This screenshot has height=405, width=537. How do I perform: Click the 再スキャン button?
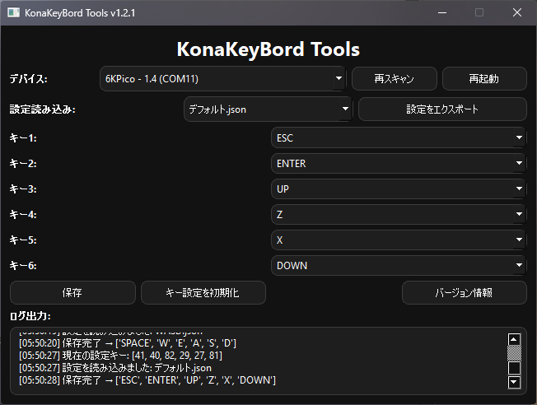coord(394,79)
